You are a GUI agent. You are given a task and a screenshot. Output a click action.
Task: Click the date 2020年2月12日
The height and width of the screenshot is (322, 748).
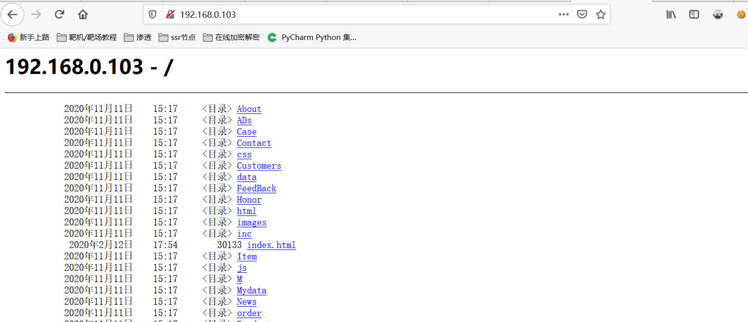101,245
